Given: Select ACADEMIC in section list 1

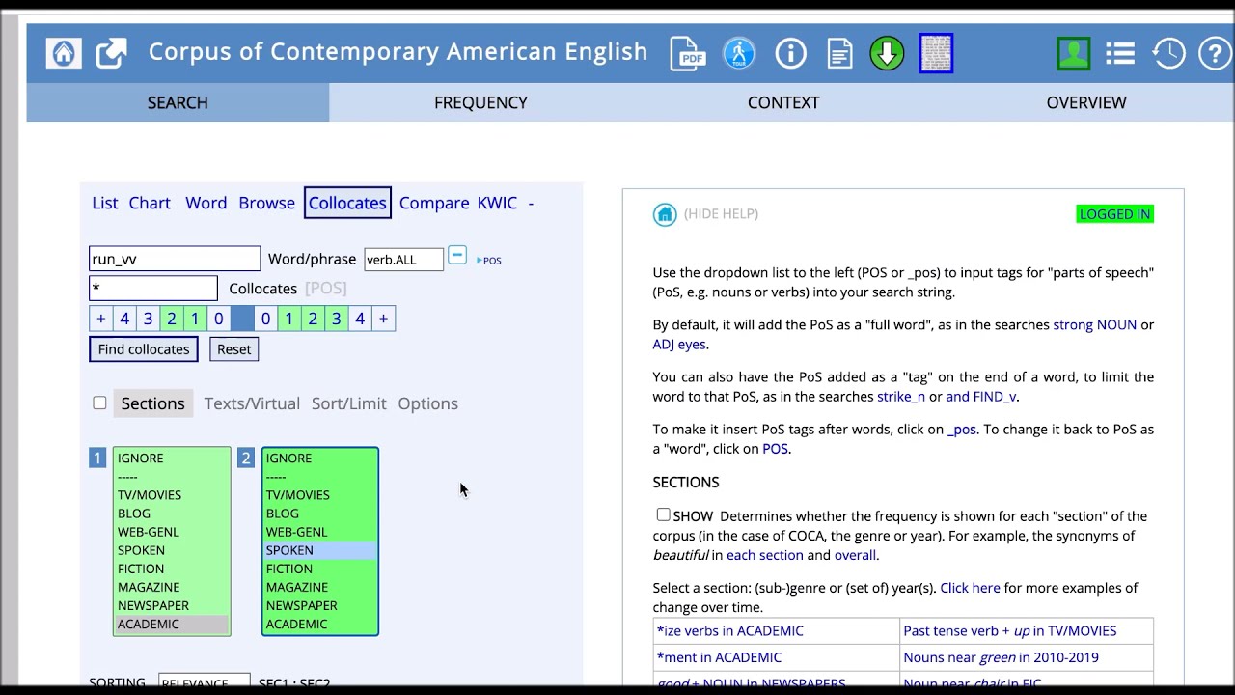Looking at the screenshot, I should 172,625.
